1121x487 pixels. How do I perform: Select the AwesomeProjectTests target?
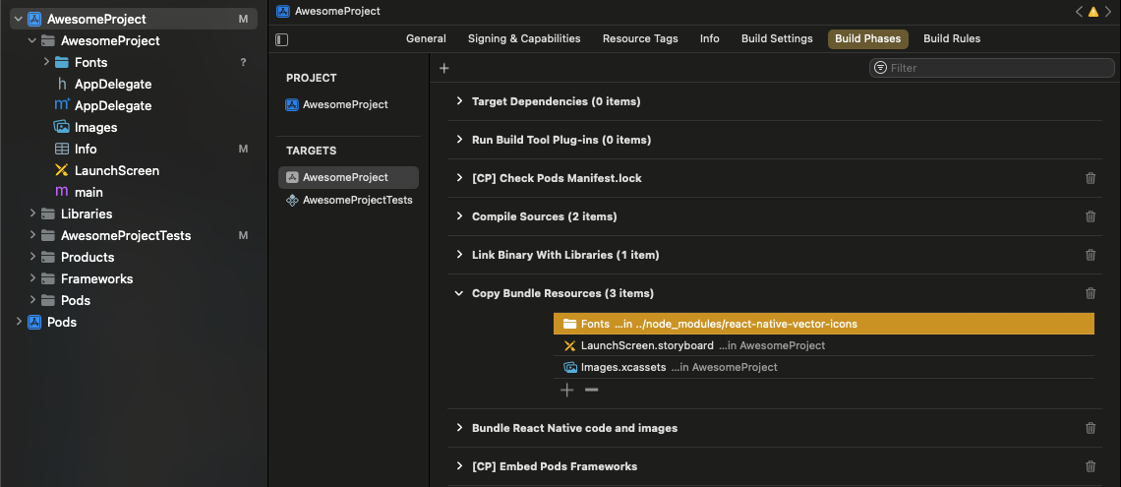point(357,200)
